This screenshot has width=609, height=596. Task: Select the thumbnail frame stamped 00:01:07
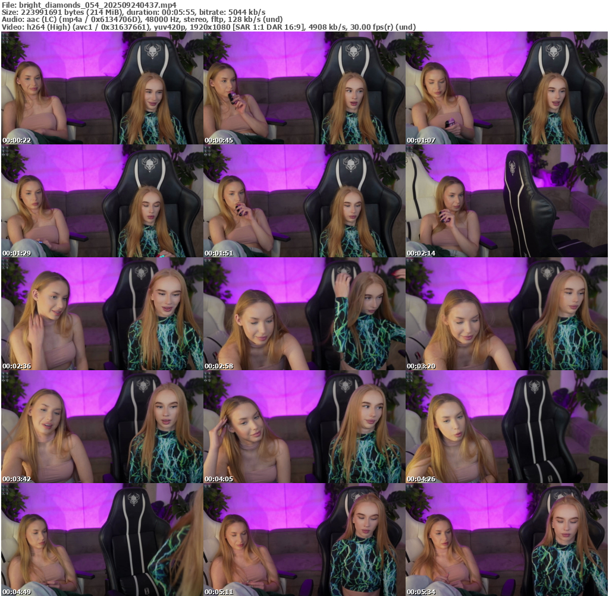coord(507,88)
